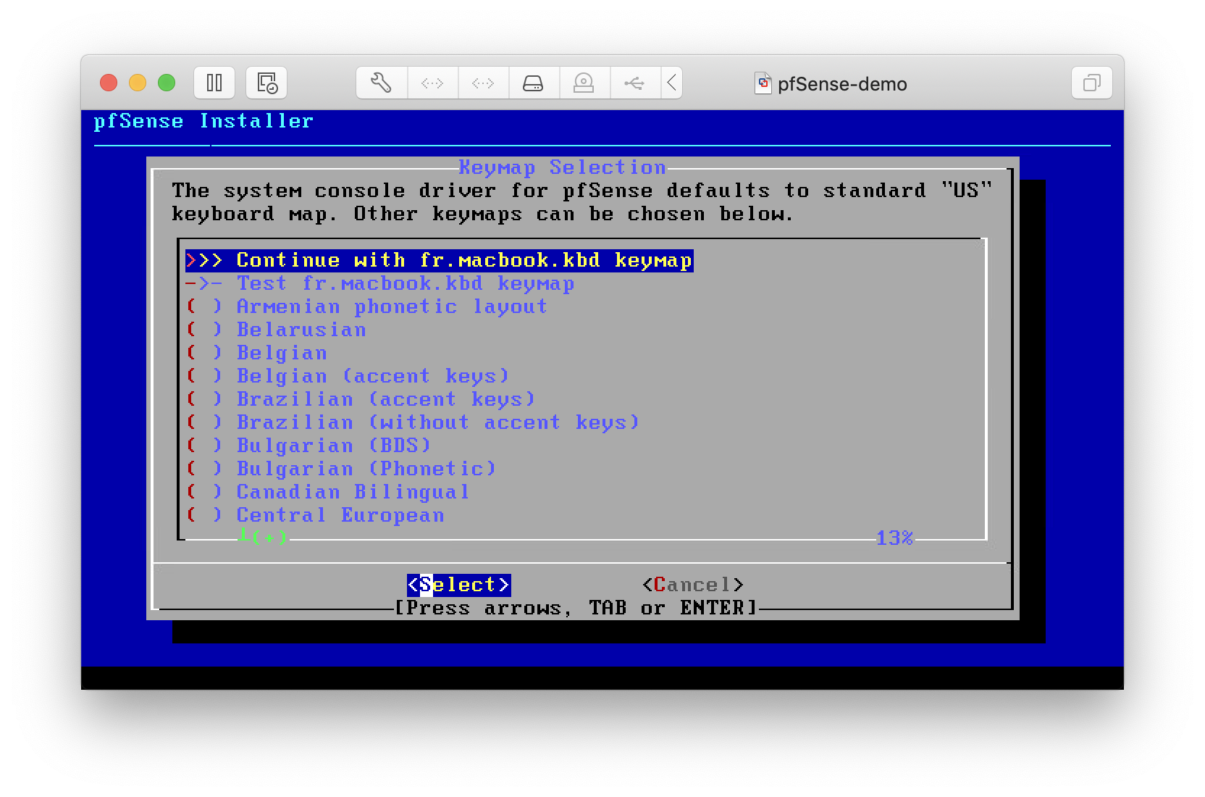Pause the virtual machine

(214, 83)
